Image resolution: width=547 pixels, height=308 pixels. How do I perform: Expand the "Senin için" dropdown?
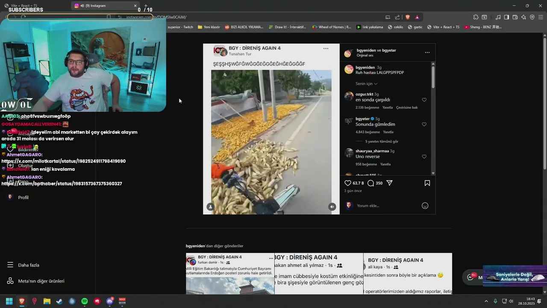click(x=366, y=84)
